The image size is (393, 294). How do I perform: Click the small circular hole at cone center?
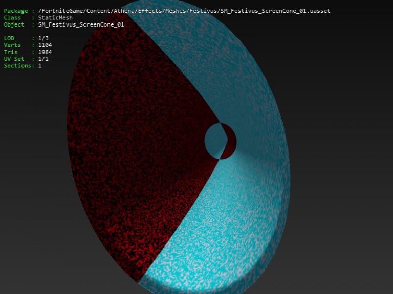221,141
